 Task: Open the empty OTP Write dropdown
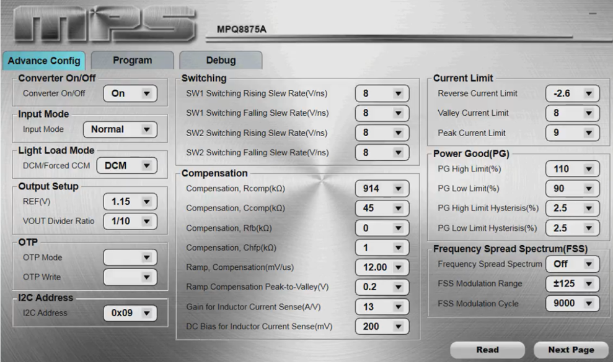[130, 277]
